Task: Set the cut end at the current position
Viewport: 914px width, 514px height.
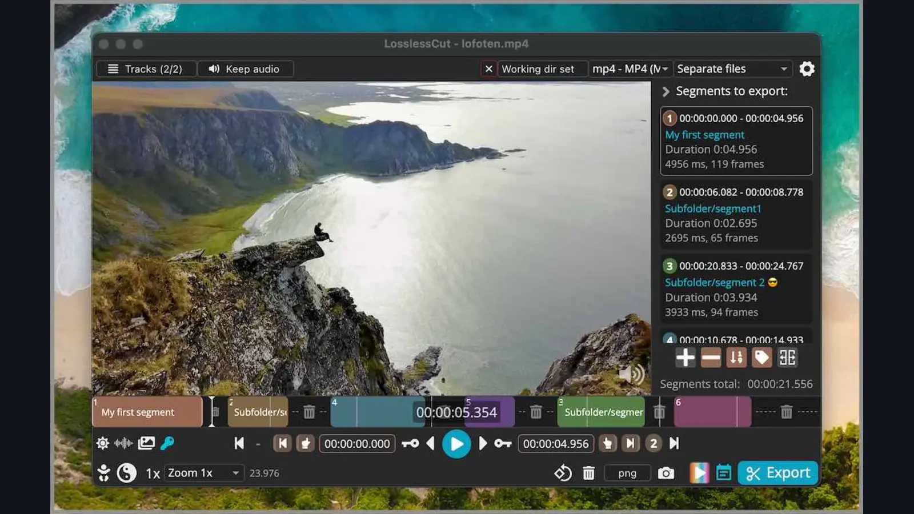Action: click(x=608, y=444)
